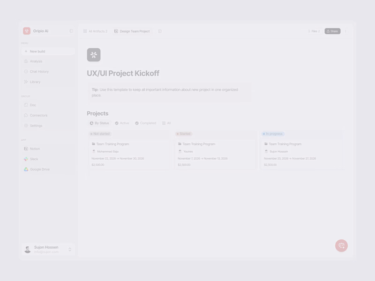Click the info@sujon.com email text

46,252
